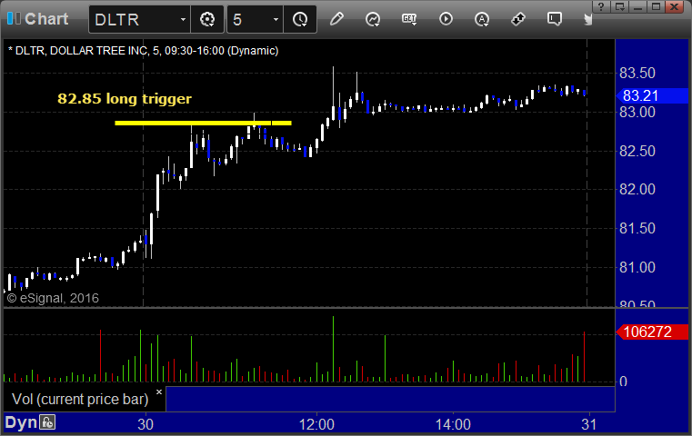Click the Dyn scaling label
692x436 pixels.
(x=21, y=422)
